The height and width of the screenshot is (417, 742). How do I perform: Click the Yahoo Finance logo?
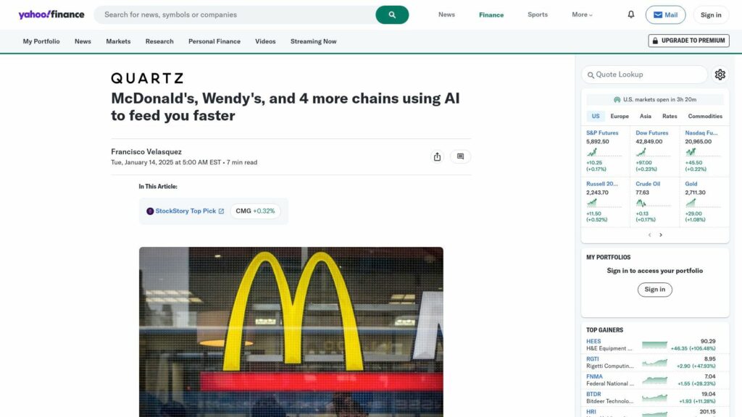[51, 14]
